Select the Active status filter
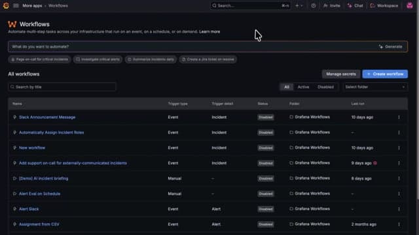This screenshot has width=419, height=235. tap(303, 87)
